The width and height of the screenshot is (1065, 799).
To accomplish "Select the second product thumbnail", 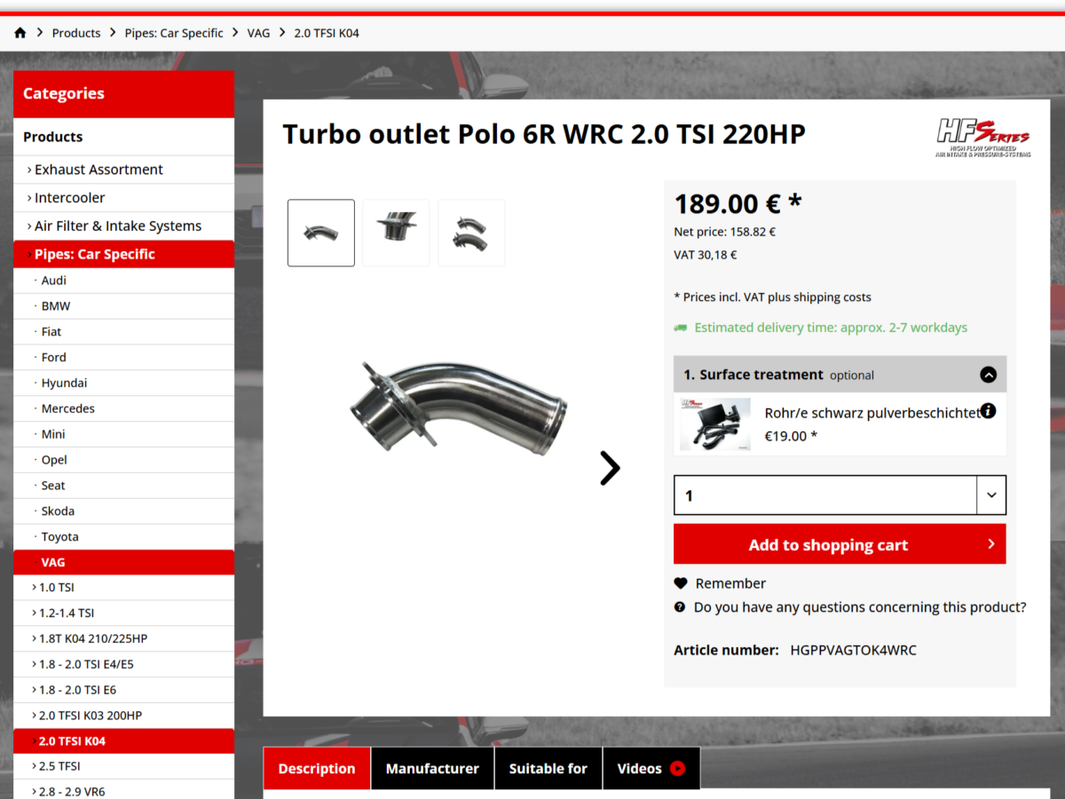I will pos(396,233).
